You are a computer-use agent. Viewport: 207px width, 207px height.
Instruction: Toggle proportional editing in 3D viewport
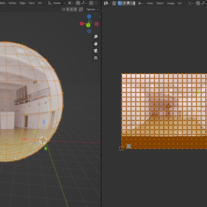pos(91,3)
